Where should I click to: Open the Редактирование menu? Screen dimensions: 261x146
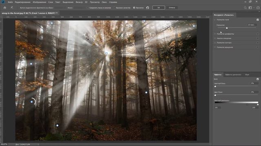pos(23,2)
